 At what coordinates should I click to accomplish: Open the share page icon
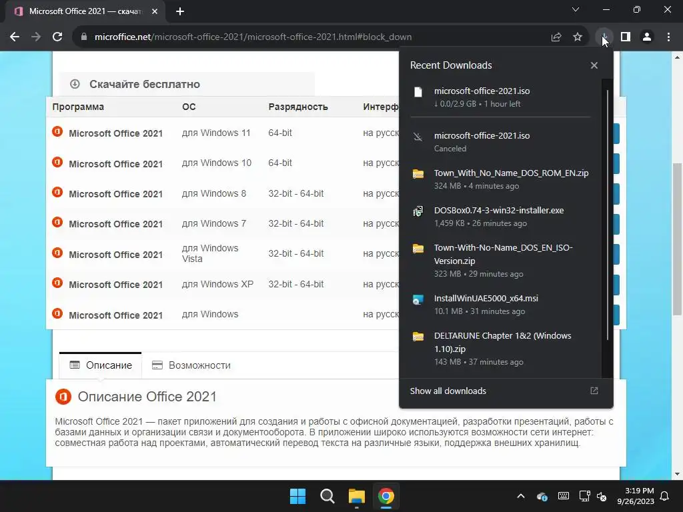pos(556,37)
